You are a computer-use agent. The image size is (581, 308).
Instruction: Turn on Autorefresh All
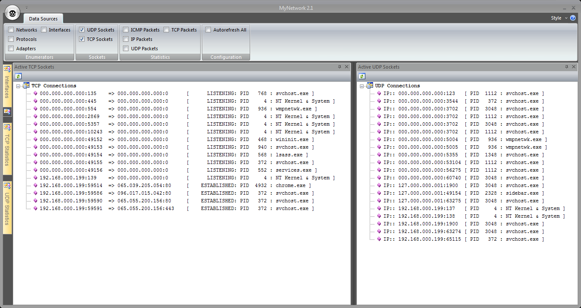click(208, 30)
